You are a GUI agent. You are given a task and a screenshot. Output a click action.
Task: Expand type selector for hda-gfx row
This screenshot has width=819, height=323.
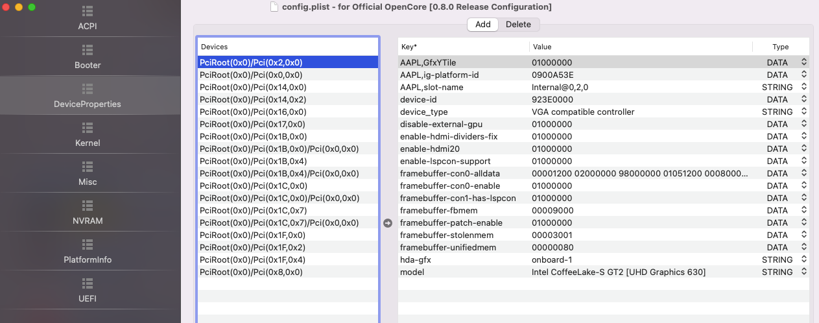pyautogui.click(x=804, y=259)
